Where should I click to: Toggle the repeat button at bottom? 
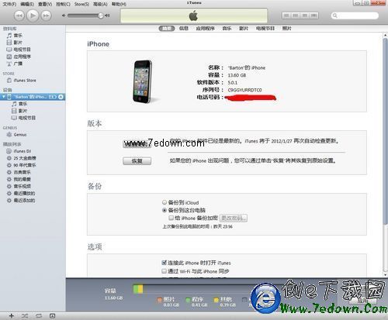pyautogui.click(x=39, y=316)
